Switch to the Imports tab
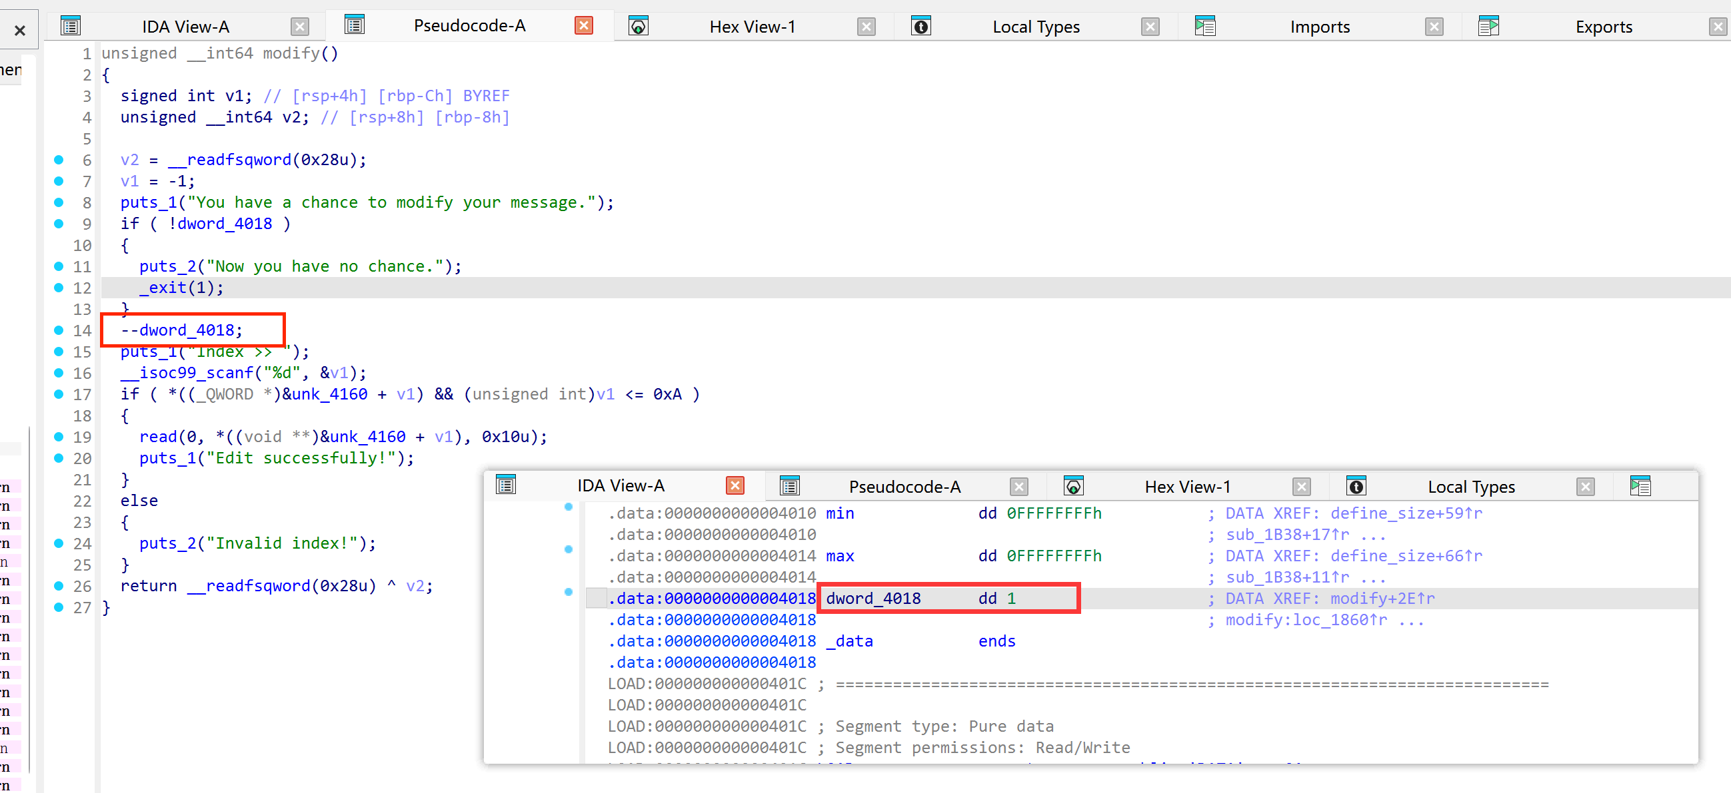The height and width of the screenshot is (793, 1731). point(1320,27)
